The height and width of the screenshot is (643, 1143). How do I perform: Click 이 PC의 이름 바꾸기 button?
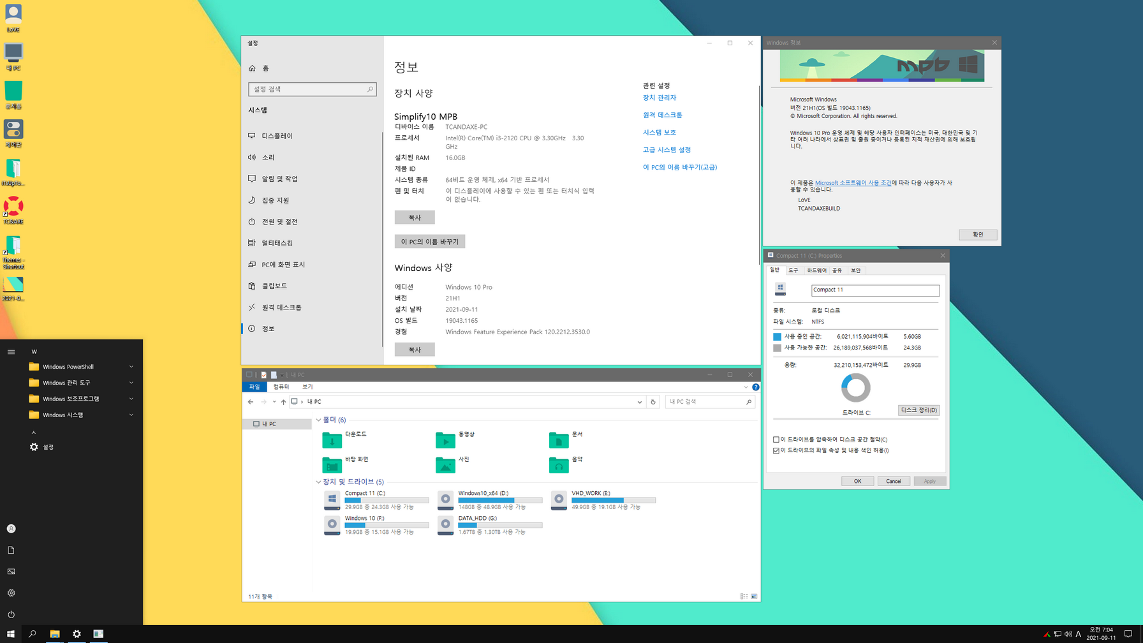coord(430,242)
